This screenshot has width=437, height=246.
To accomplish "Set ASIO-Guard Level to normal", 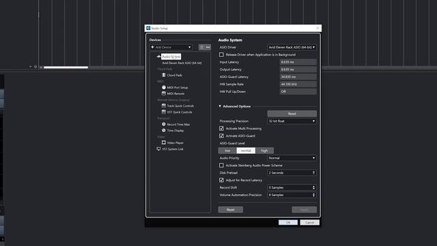I will tap(246, 150).
